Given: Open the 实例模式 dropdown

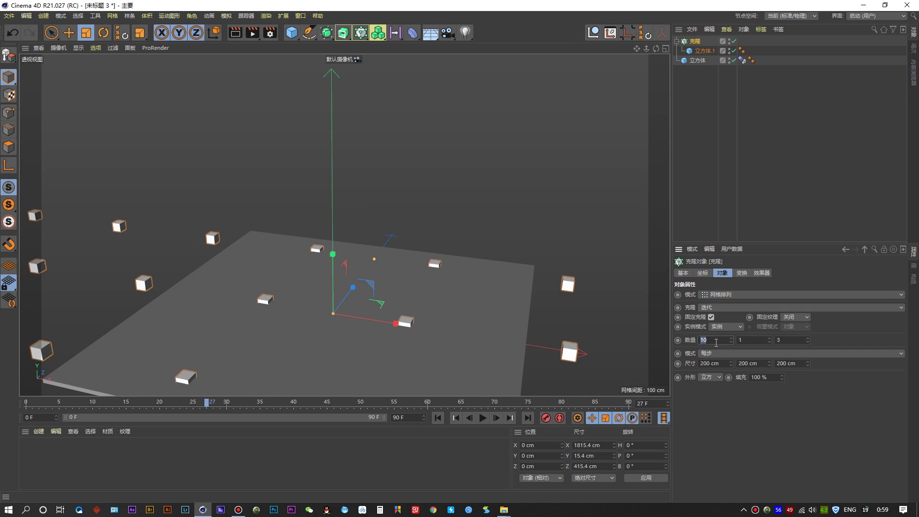Looking at the screenshot, I should (726, 326).
